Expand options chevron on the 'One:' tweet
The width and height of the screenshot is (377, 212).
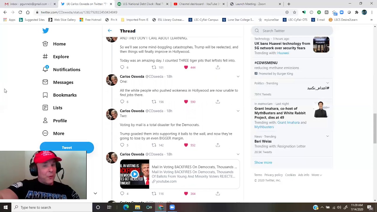click(238, 77)
